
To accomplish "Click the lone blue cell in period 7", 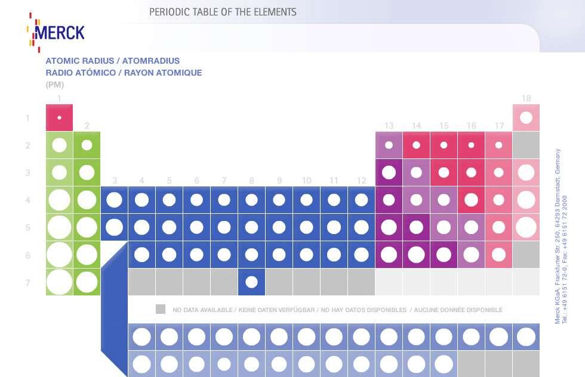I will tap(251, 282).
